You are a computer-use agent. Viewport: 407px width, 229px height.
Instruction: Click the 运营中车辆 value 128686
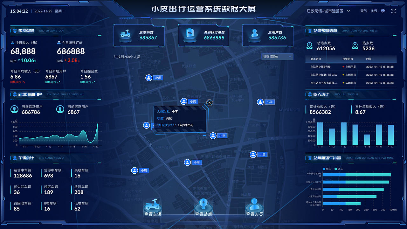point(23,176)
